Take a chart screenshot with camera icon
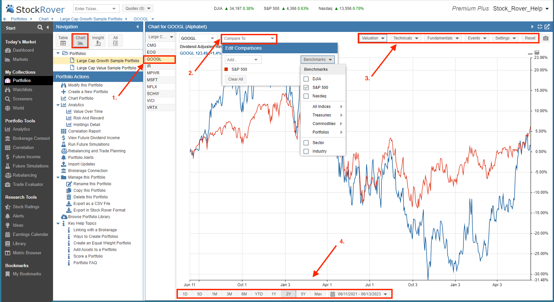The width and height of the screenshot is (554, 302). click(x=546, y=38)
